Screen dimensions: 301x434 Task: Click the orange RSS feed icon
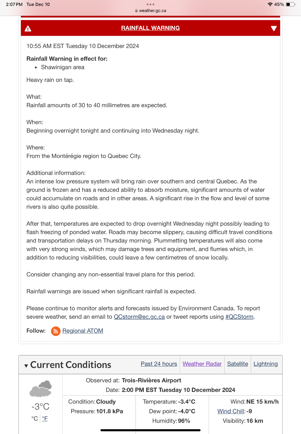click(x=56, y=331)
